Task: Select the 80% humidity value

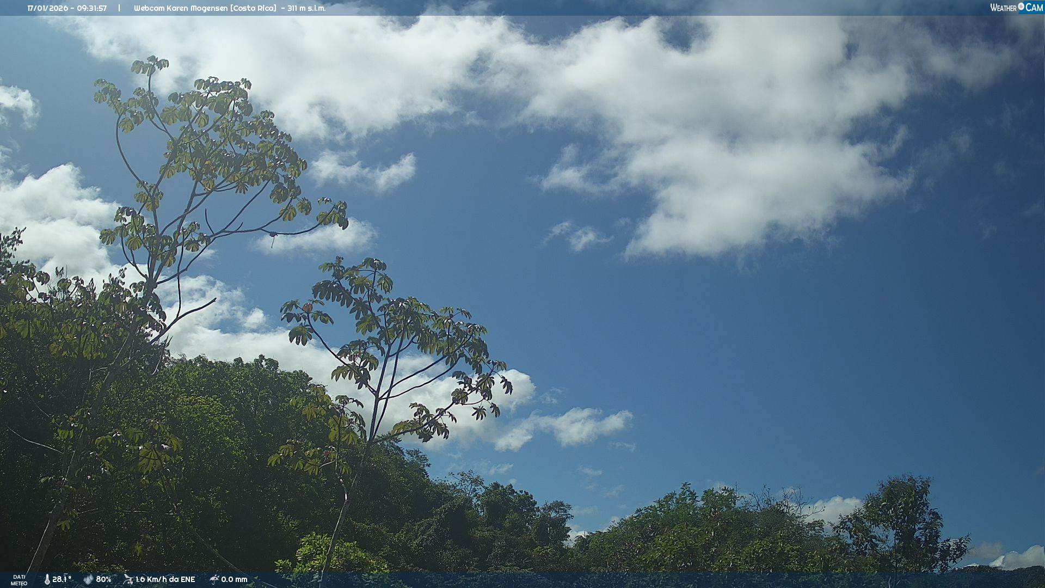Action: coord(103,579)
